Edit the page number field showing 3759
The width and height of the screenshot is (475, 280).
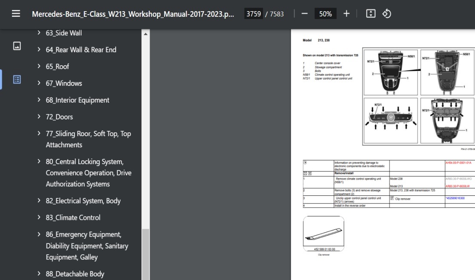pyautogui.click(x=254, y=14)
